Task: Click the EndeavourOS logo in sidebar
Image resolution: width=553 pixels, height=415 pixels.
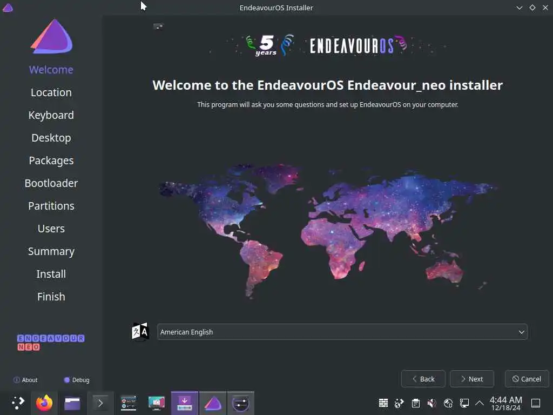Action: (51, 36)
